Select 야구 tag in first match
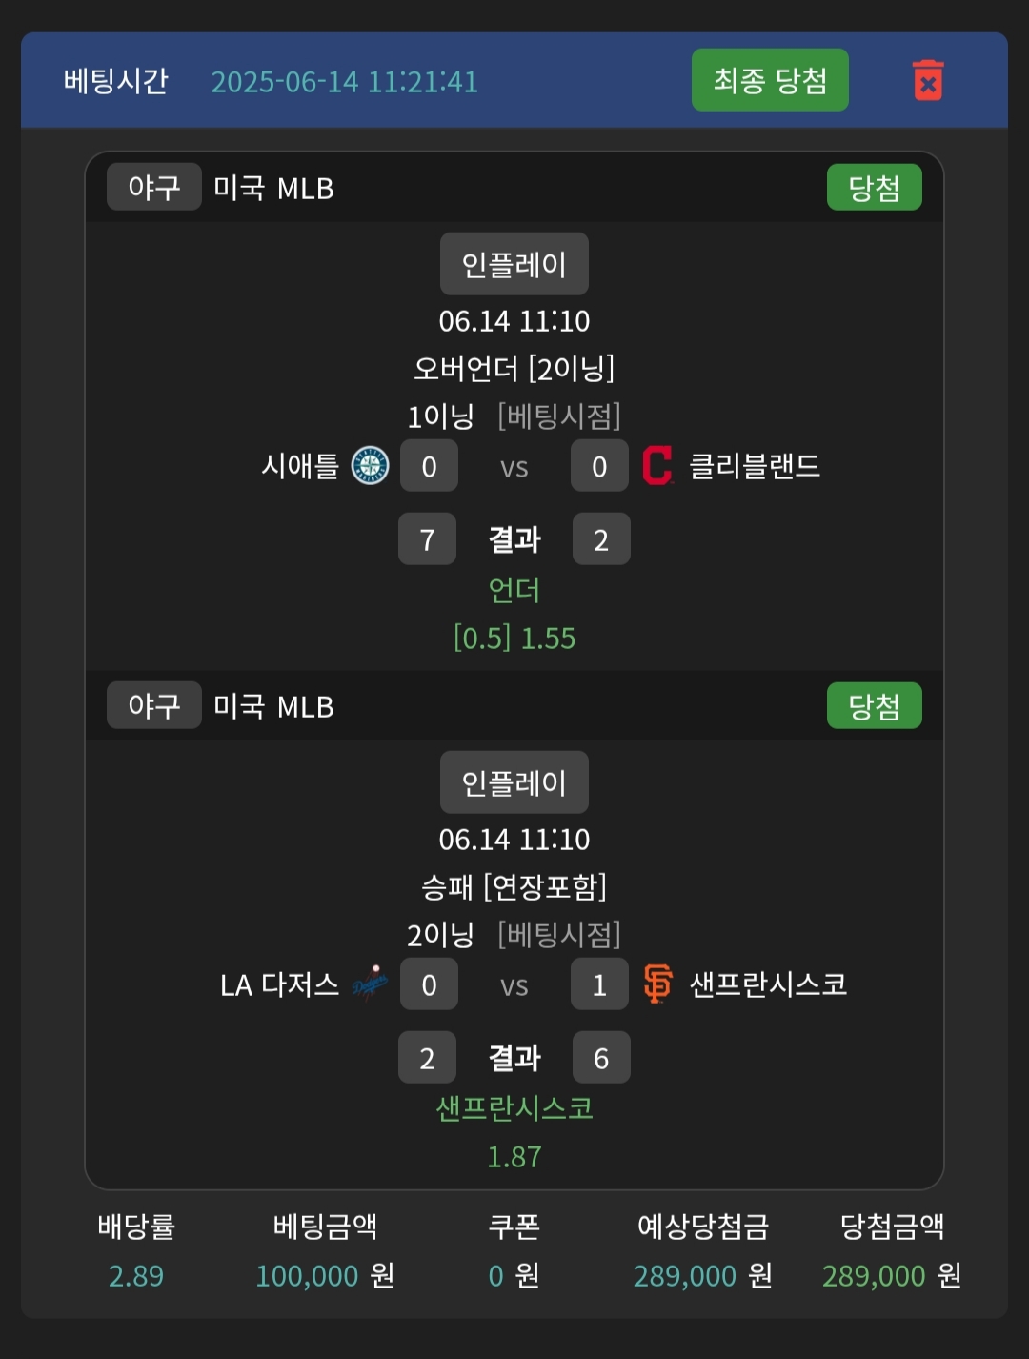The image size is (1029, 1359). coord(153,187)
